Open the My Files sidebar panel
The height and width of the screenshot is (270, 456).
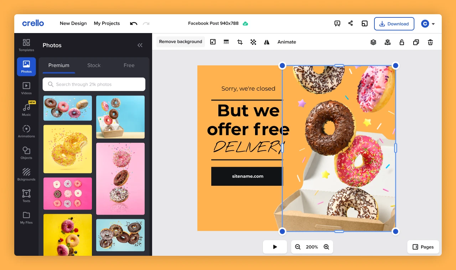click(26, 217)
